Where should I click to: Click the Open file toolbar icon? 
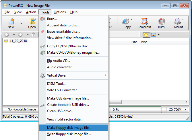(x=32, y=21)
